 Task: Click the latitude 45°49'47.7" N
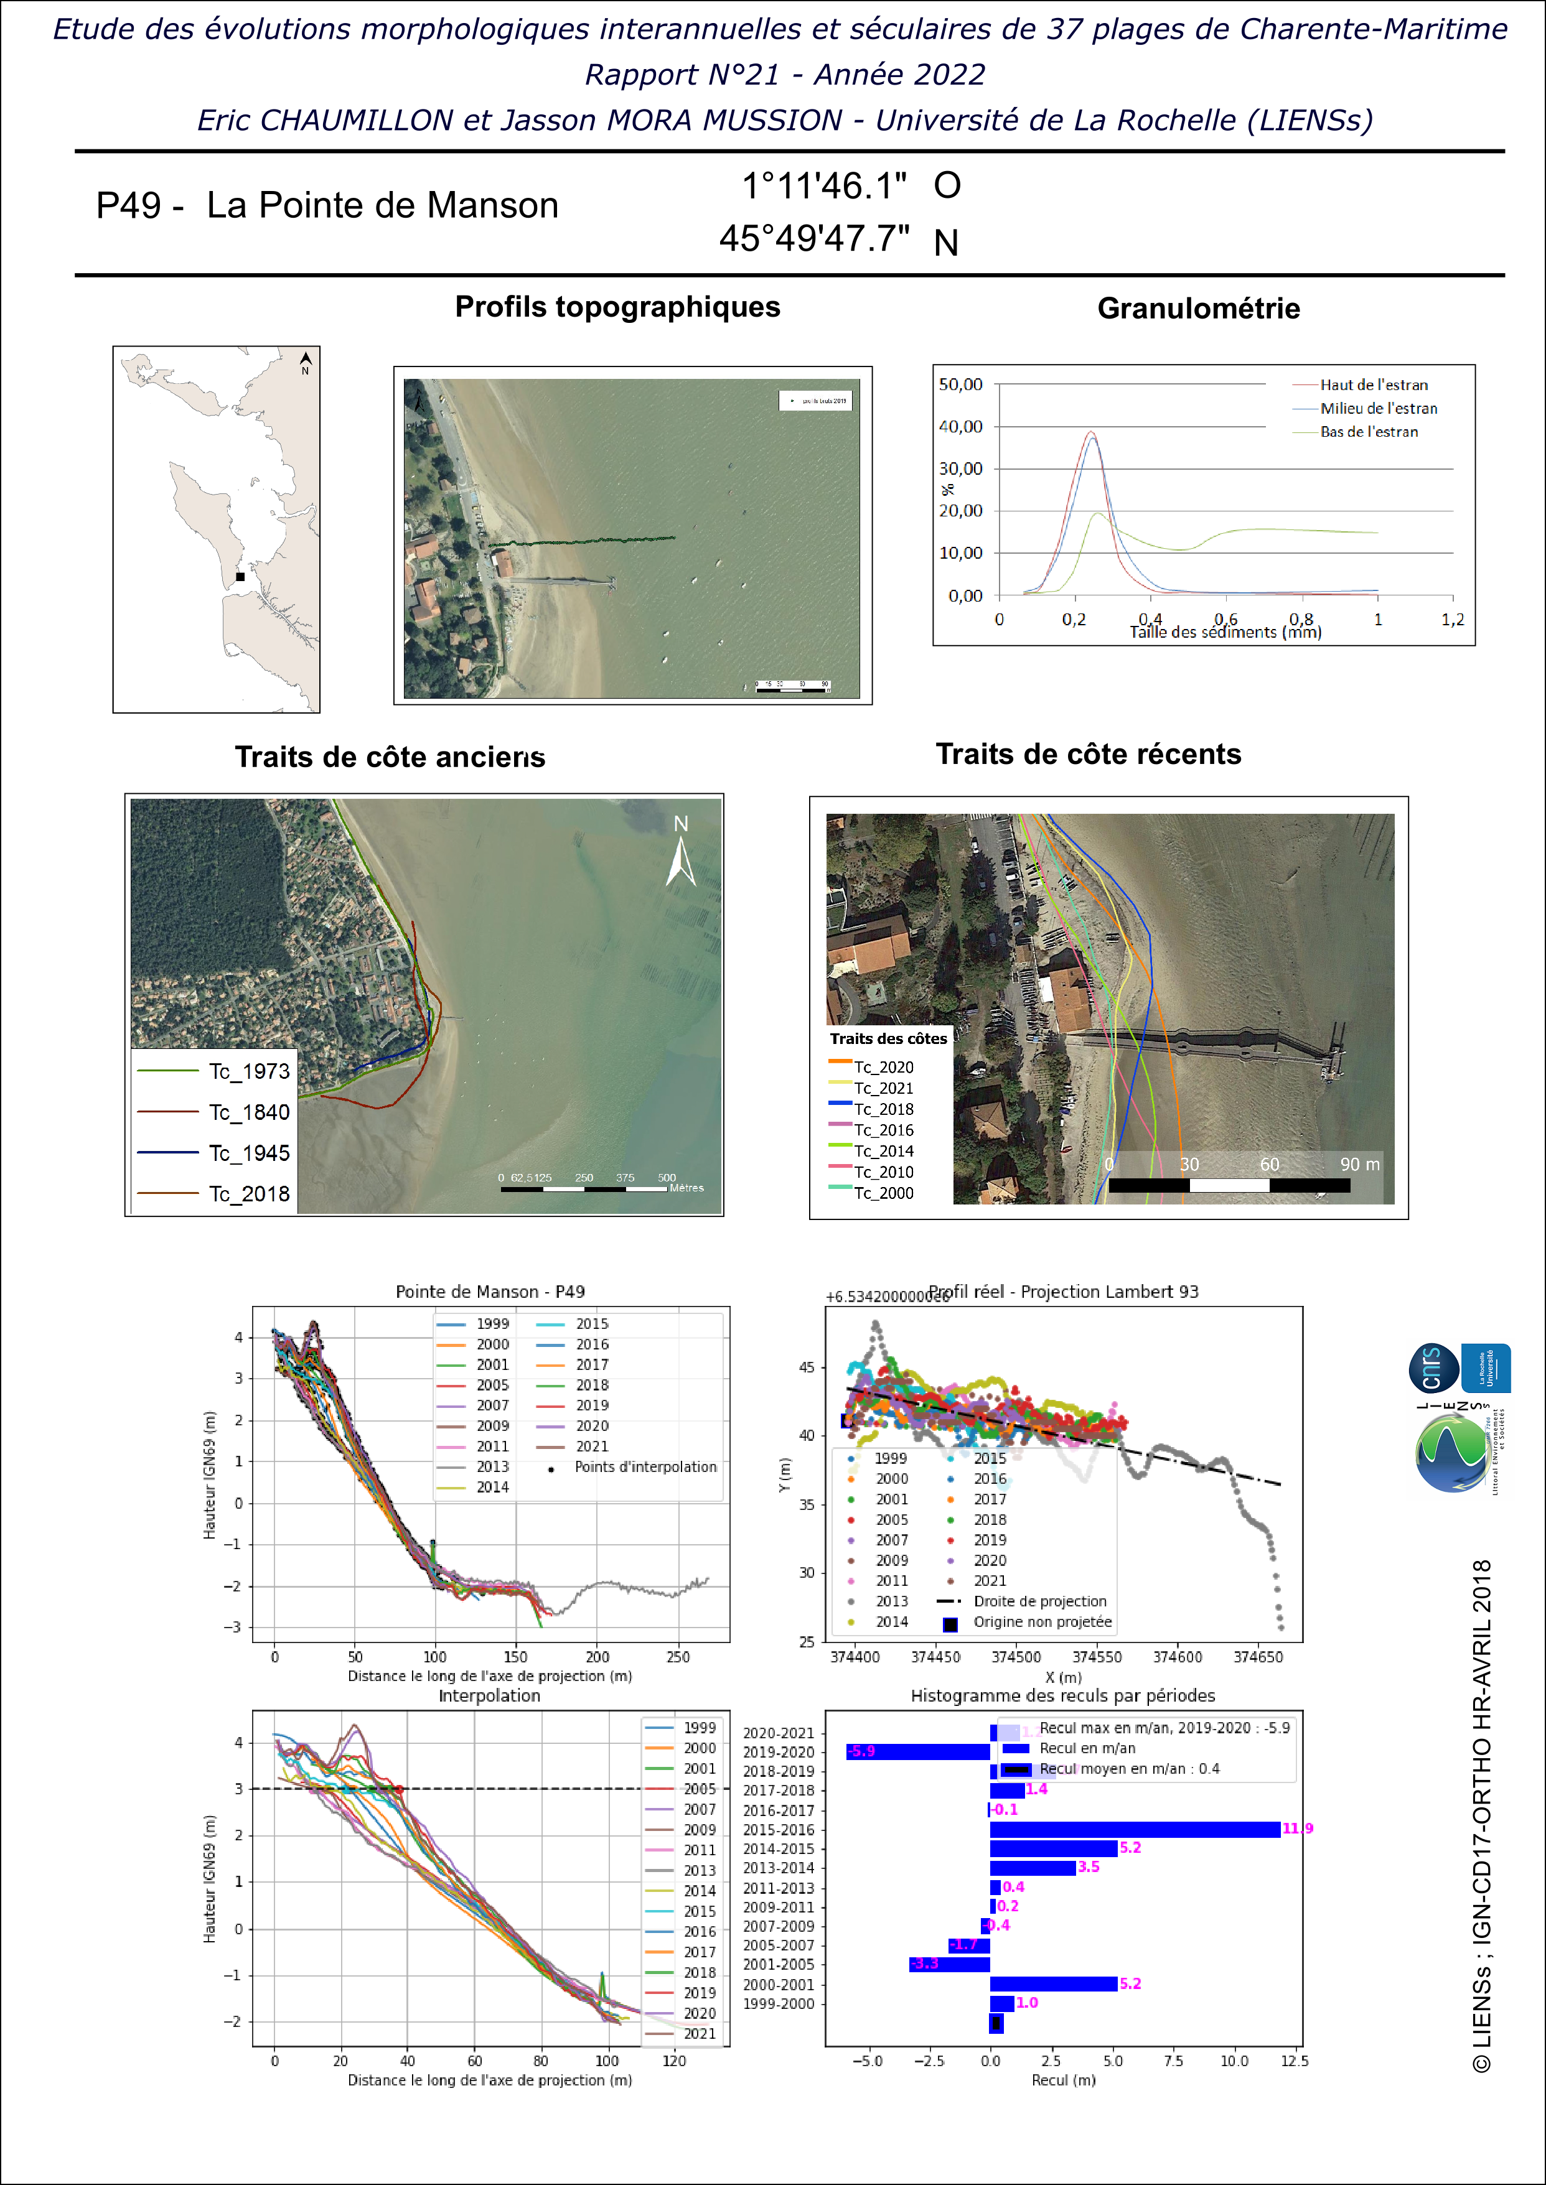click(x=839, y=239)
